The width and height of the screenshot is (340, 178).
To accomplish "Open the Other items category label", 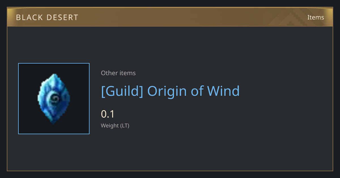I will tap(118, 73).
